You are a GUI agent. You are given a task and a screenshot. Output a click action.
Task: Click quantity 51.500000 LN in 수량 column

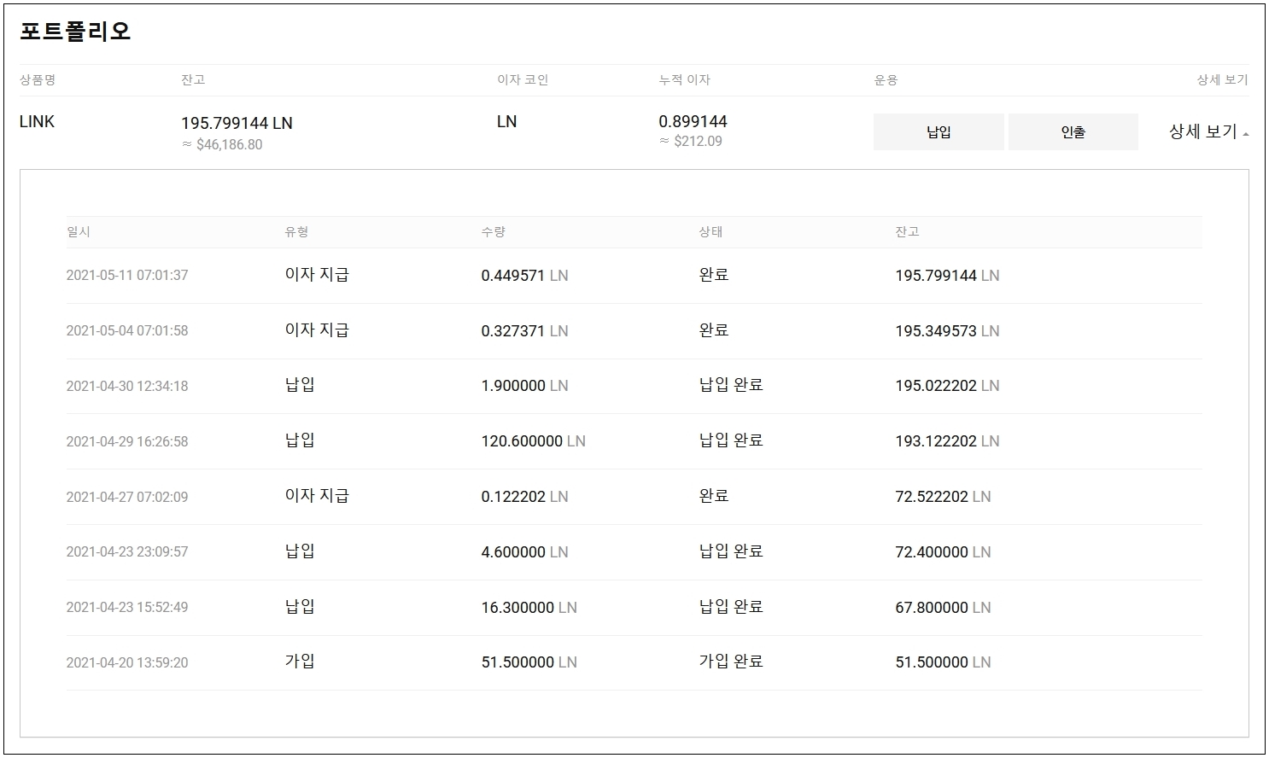point(529,662)
